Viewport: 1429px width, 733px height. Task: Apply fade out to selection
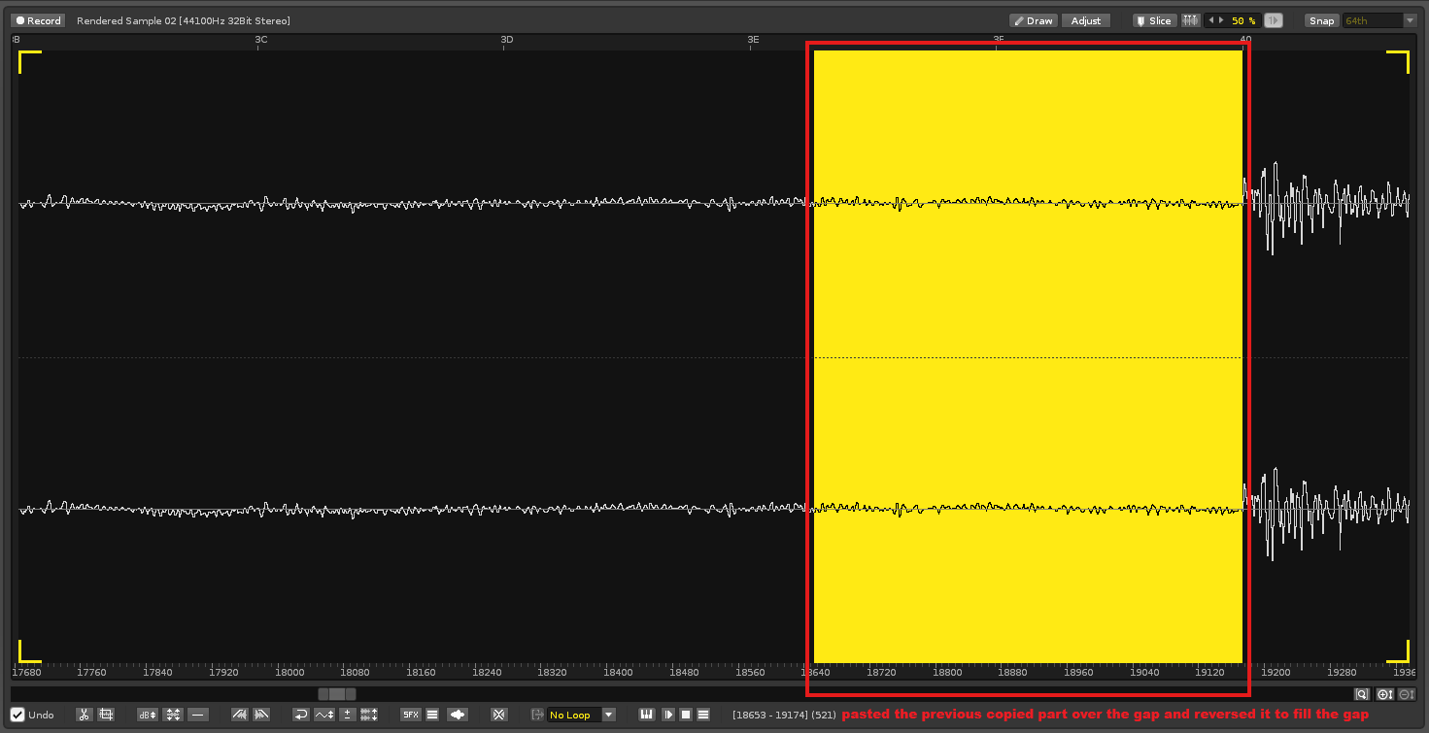pyautogui.click(x=261, y=715)
